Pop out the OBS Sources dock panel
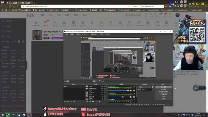 (106, 84)
